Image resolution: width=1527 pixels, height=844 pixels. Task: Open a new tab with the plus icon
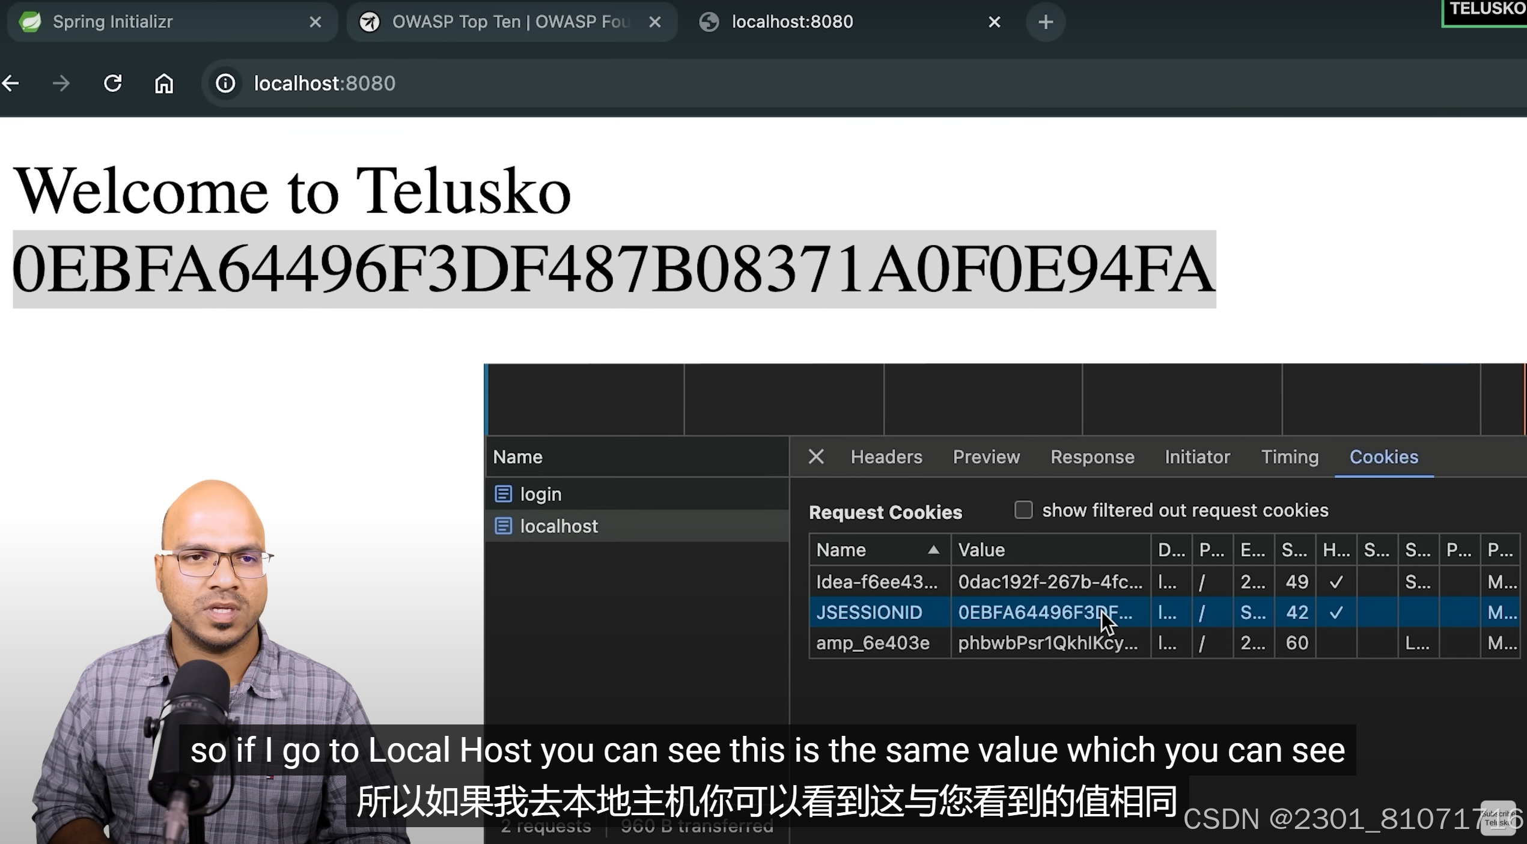pos(1046,22)
